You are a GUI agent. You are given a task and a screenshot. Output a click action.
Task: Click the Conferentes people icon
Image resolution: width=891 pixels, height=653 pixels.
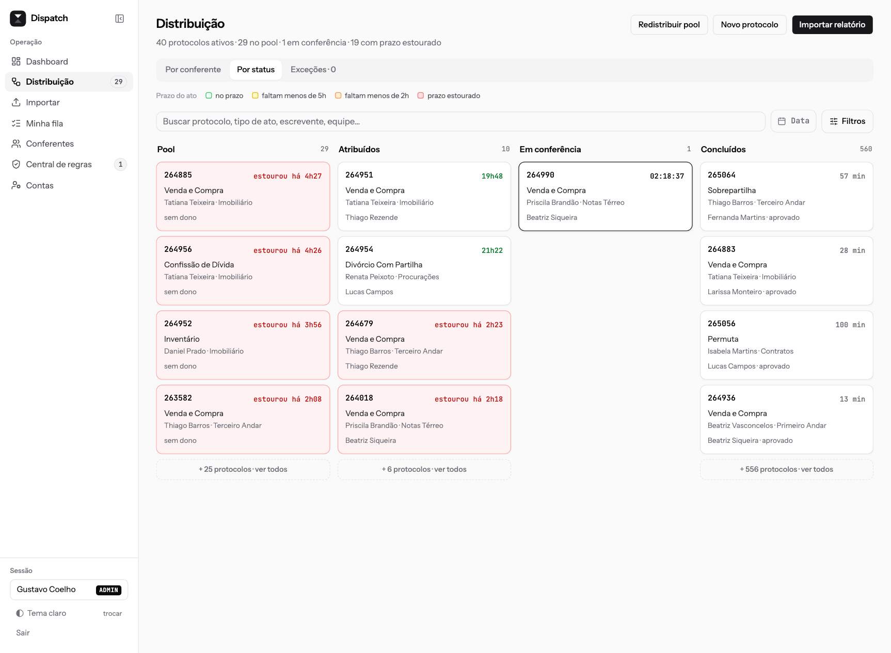pyautogui.click(x=16, y=144)
